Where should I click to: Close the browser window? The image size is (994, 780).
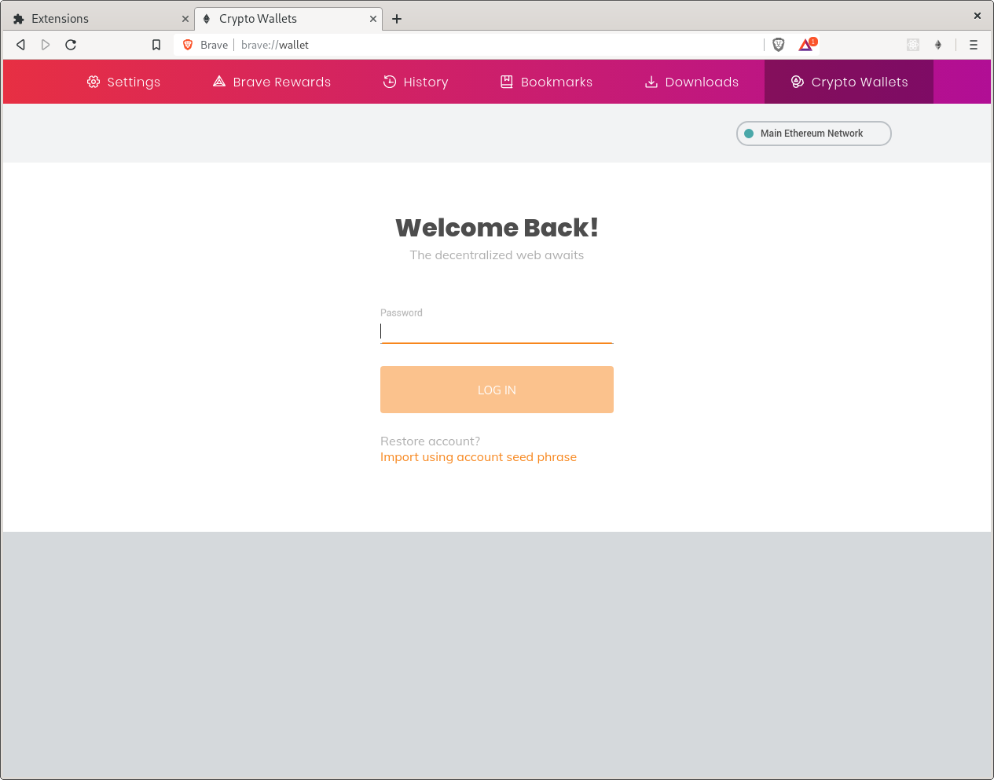977,16
